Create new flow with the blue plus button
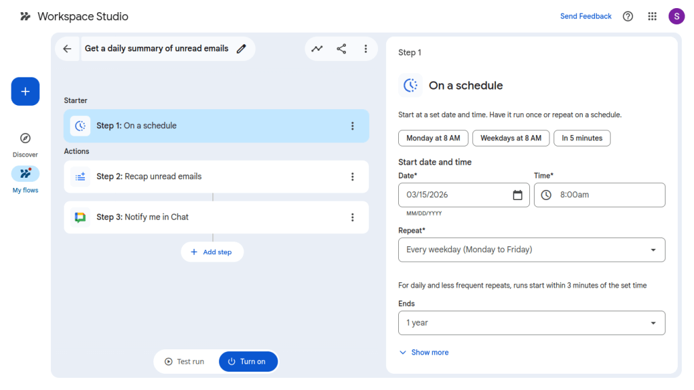This screenshot has width=694, height=390. (25, 92)
